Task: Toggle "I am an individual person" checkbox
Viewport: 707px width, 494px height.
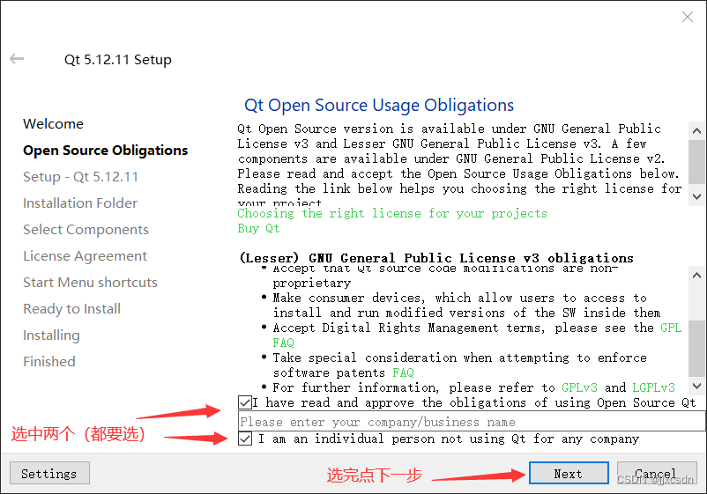Action: 245,439
